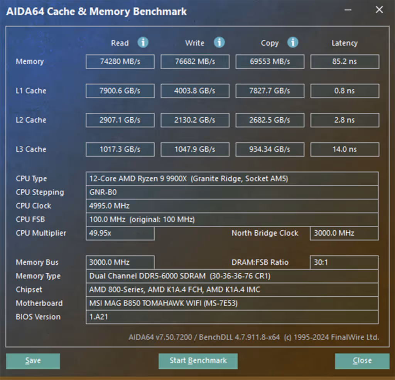Screen dimensions: 395x380
Task: Select the CPU Multiplier field showing 49.95x
Action: tap(120, 233)
